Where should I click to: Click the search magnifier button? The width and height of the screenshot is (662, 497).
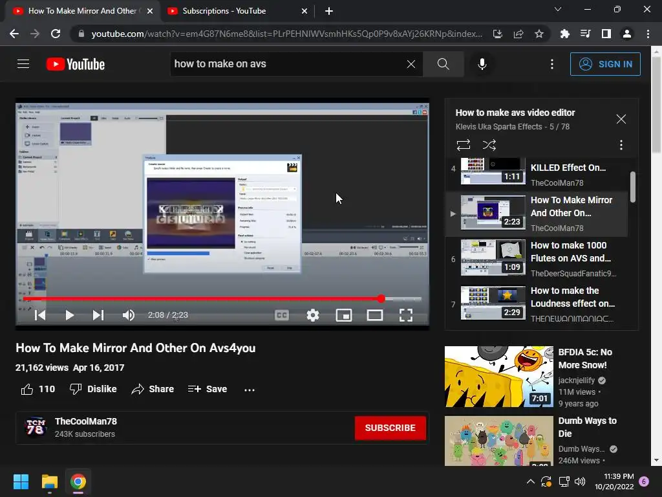tap(443, 64)
